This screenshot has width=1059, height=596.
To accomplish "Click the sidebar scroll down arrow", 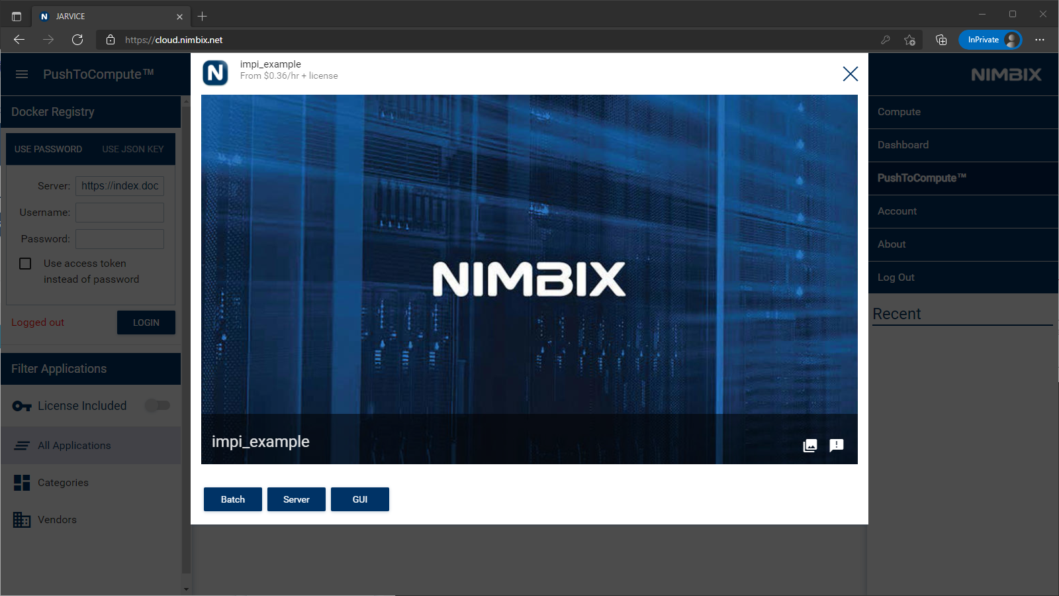I will (186, 589).
